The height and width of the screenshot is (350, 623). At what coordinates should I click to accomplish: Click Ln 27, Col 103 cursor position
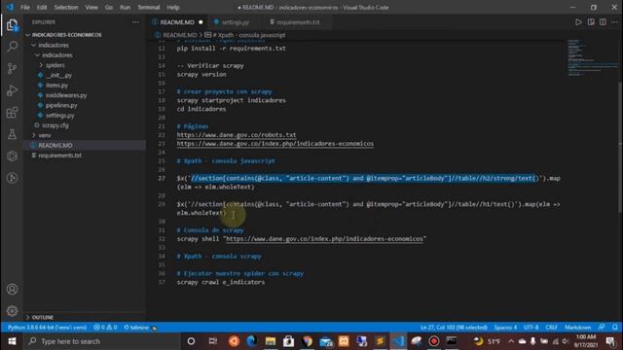[454, 328]
